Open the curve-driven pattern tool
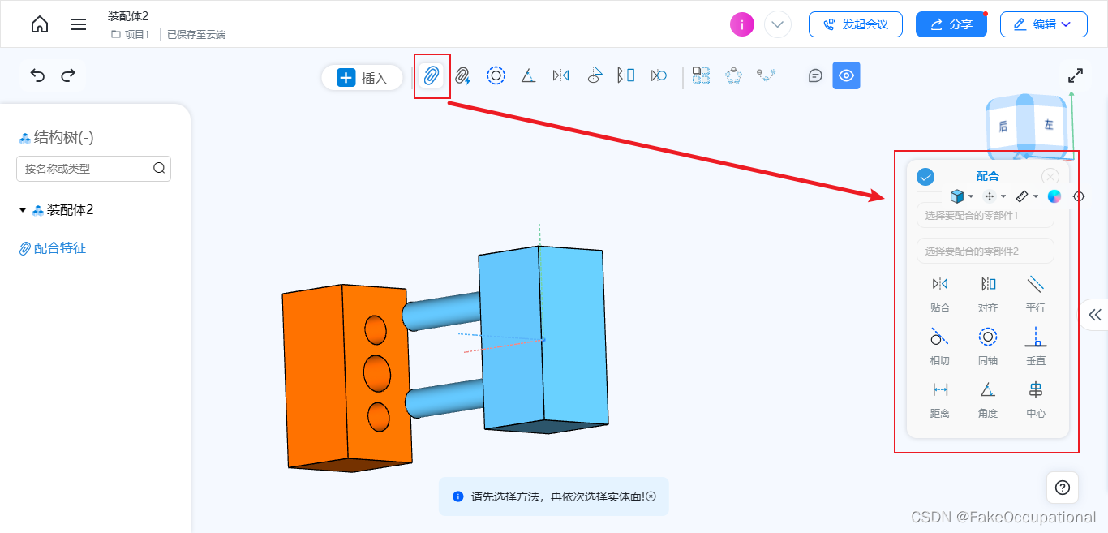 (x=767, y=75)
